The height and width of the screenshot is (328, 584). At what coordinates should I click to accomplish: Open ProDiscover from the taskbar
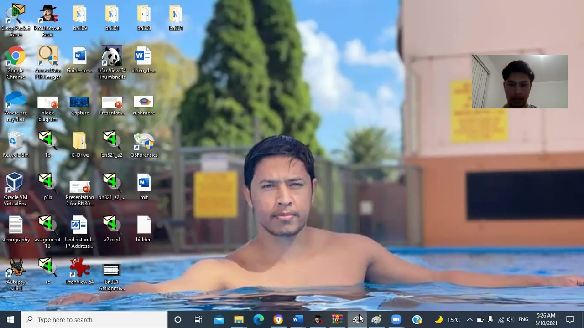tap(318, 319)
